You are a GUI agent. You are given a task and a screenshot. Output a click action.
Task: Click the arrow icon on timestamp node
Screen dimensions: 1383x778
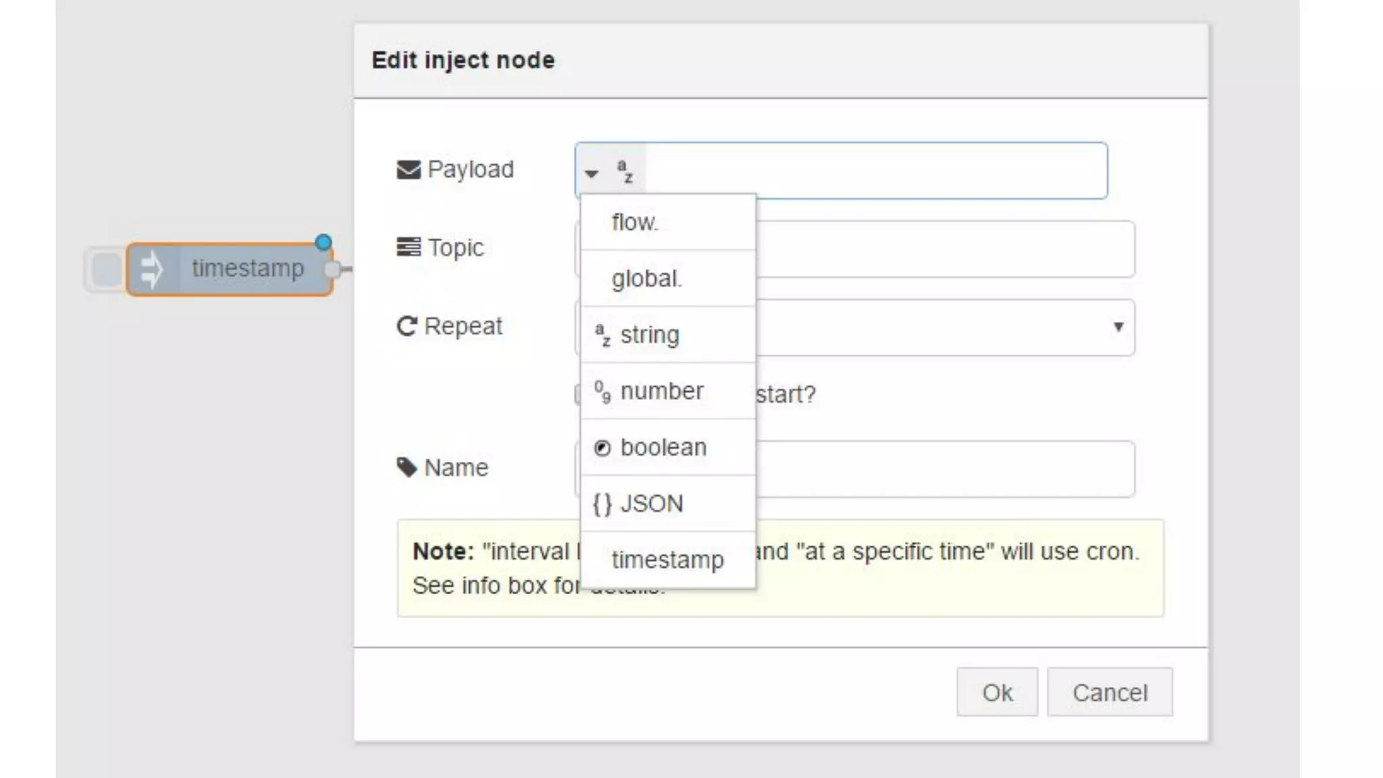click(x=152, y=269)
